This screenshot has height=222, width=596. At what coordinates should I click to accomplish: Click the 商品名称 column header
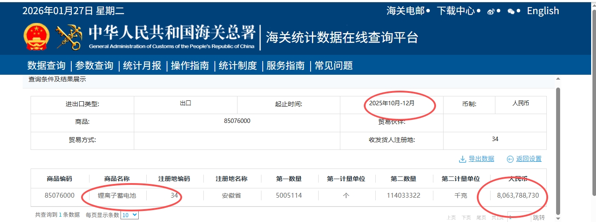[117, 179]
